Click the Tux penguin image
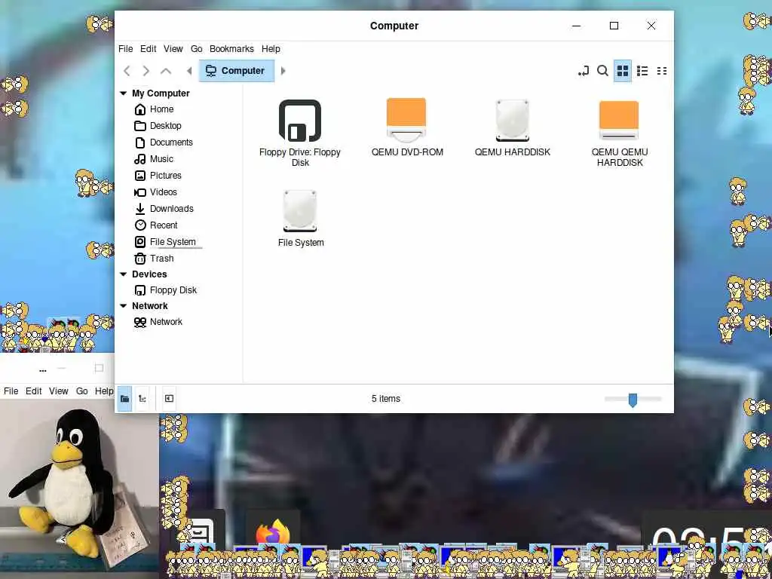 click(x=78, y=489)
